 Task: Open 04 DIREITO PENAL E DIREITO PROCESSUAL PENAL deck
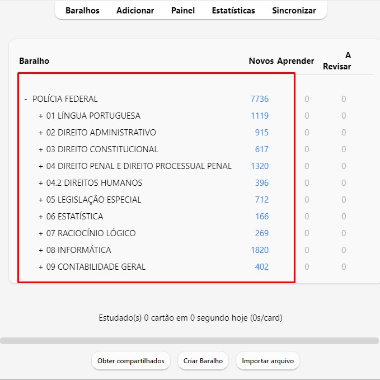pos(139,166)
